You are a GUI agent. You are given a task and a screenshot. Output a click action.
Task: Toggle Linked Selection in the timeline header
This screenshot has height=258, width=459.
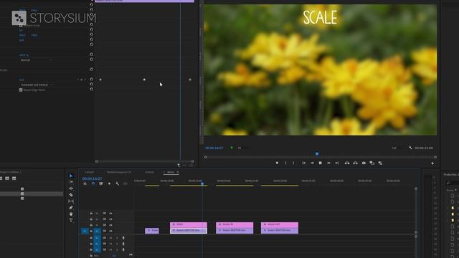pyautogui.click(x=101, y=183)
